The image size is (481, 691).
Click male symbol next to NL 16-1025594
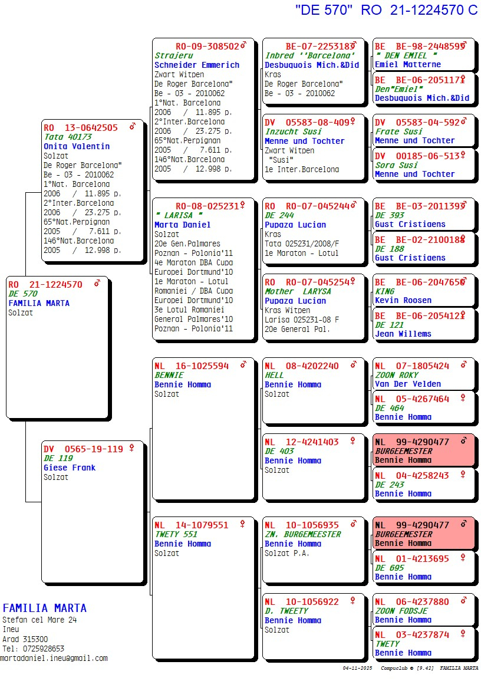pyautogui.click(x=243, y=365)
